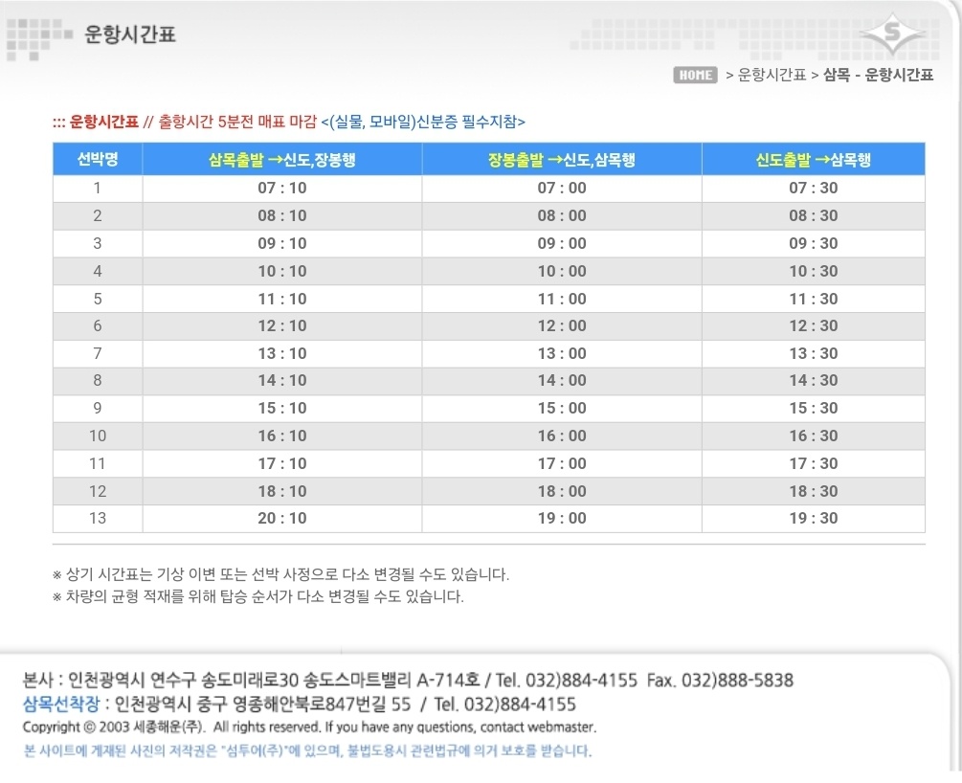962x783 pixels.
Task: Click the 09 : 30 time cell
Action: [x=814, y=244]
